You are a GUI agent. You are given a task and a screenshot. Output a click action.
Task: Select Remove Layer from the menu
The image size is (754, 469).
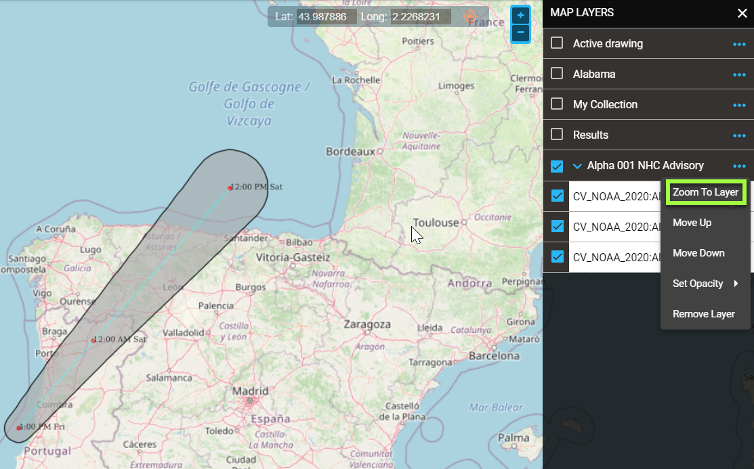[703, 314]
